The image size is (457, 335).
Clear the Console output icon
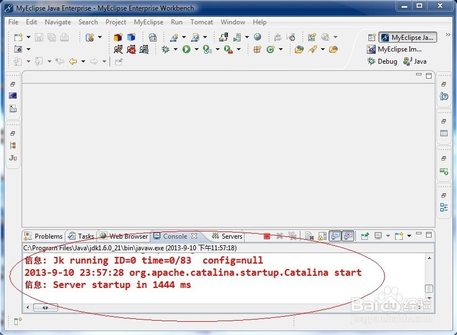pos(309,236)
